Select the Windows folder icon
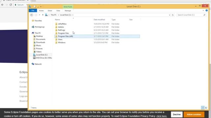 coord(56,43)
